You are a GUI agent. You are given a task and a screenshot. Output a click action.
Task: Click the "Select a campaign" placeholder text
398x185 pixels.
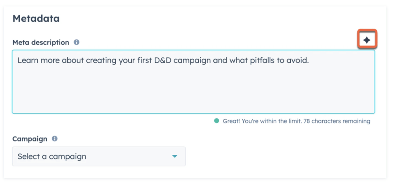pos(52,156)
